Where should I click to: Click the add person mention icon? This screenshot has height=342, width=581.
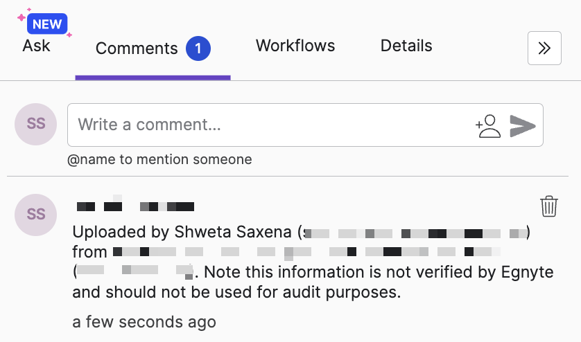488,126
